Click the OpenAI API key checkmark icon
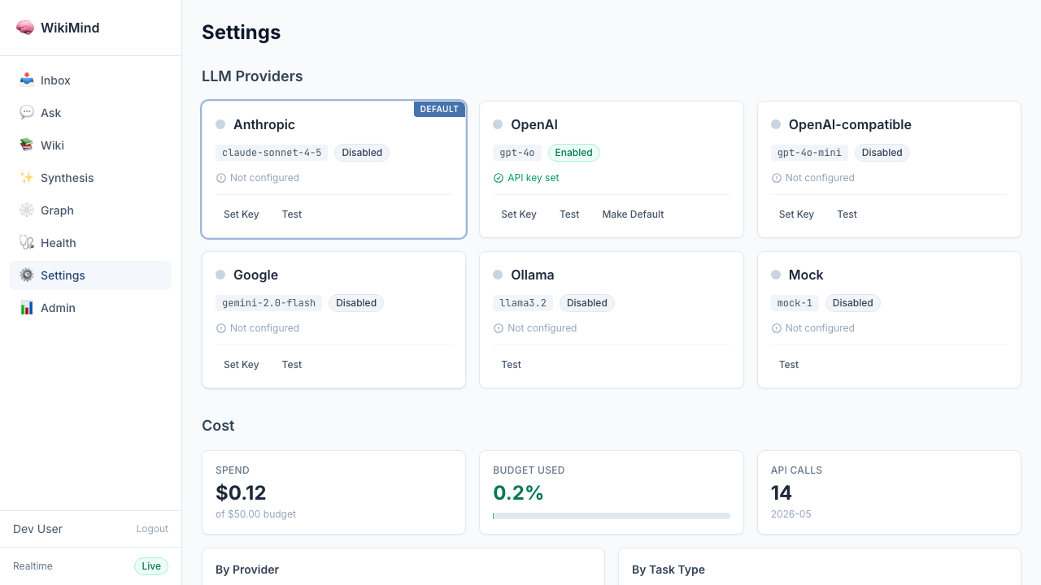Screen dimensions: 1041x585 (499, 178)
